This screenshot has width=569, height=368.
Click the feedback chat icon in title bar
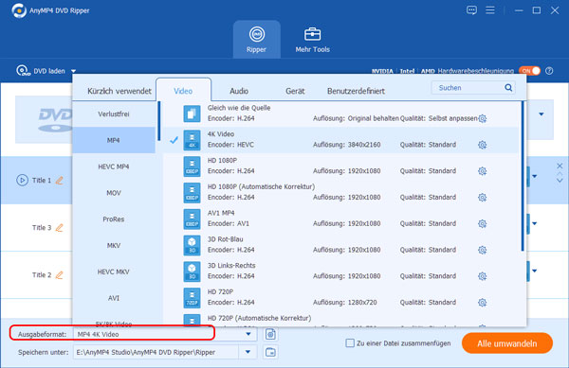471,10
